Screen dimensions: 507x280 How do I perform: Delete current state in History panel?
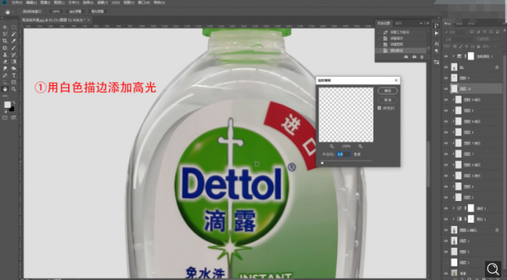pos(422,57)
